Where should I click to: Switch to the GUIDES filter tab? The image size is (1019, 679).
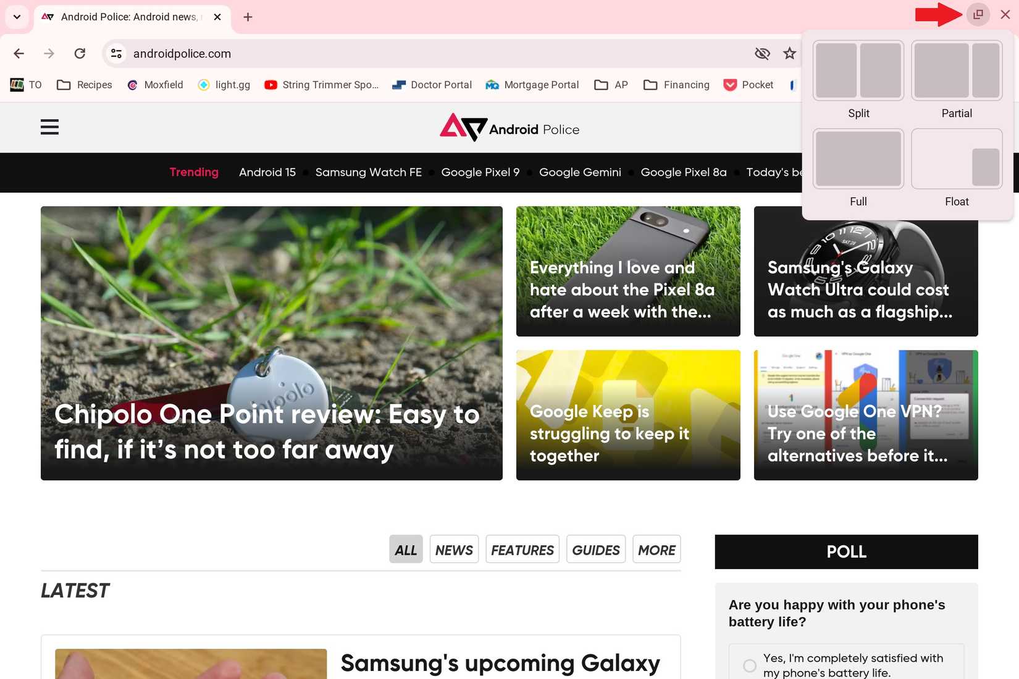(x=595, y=549)
